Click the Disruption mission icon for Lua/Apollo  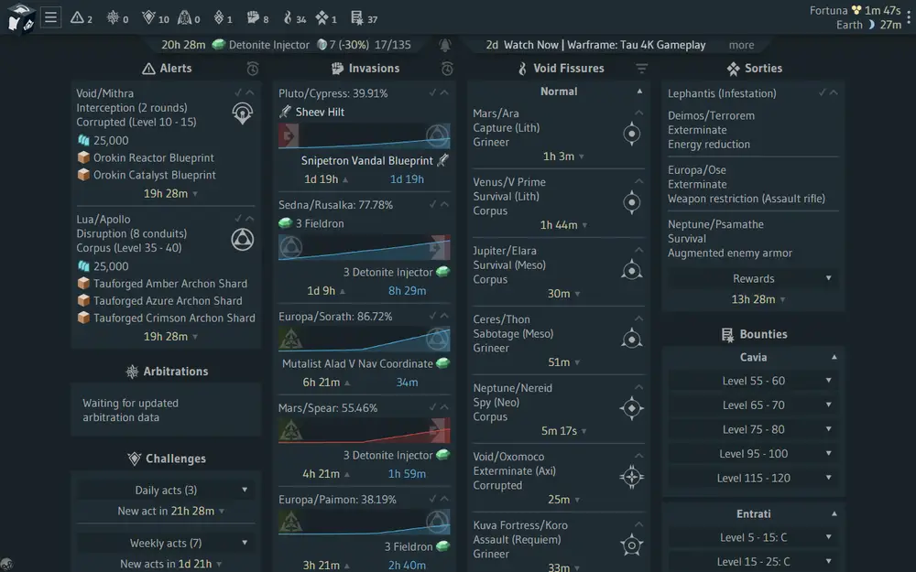[x=243, y=239]
